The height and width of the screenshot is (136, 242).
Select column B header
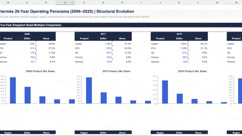point(8,3)
